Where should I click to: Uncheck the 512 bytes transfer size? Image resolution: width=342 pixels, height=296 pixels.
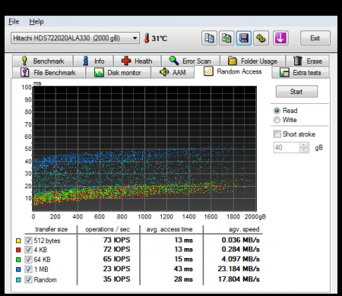click(x=28, y=241)
